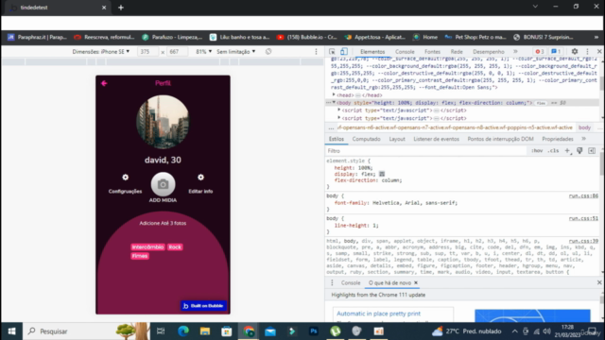Open the DevTools three-dot menu
Image resolution: width=605 pixels, height=340 pixels.
pyautogui.click(x=587, y=52)
